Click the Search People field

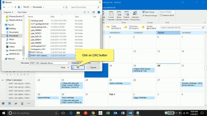(167, 12)
